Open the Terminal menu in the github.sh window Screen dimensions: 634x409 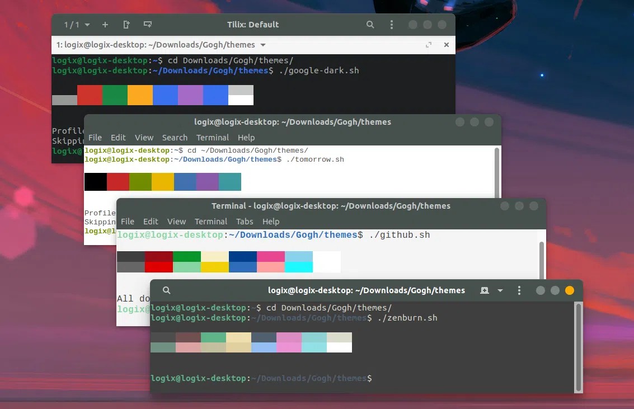click(211, 222)
